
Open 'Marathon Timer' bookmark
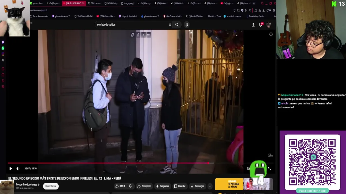coord(215,16)
